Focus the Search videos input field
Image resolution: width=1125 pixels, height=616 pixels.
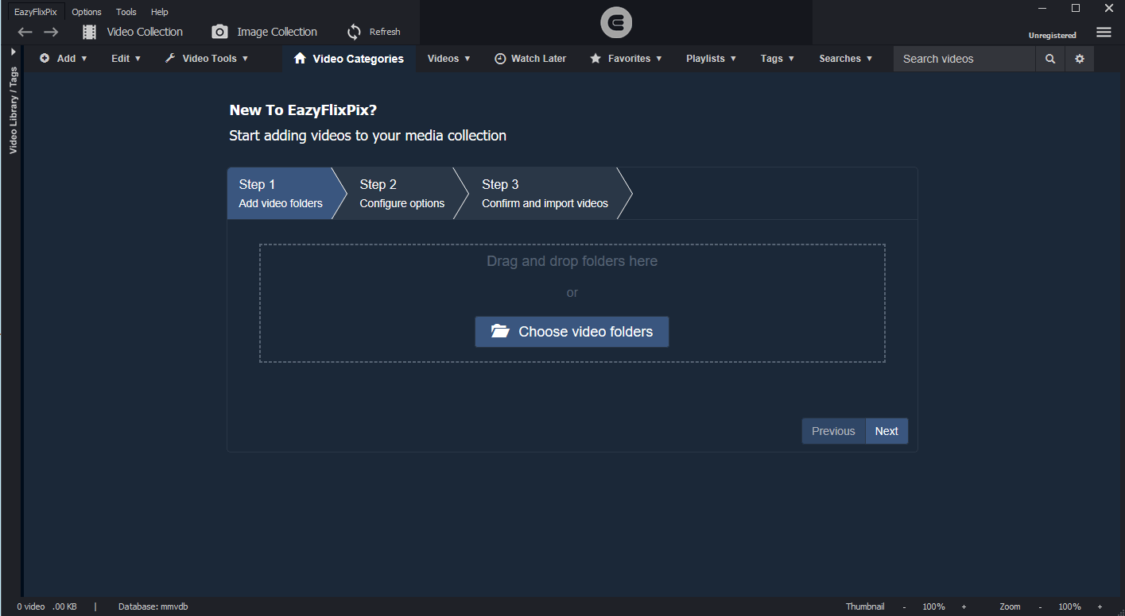(x=964, y=59)
